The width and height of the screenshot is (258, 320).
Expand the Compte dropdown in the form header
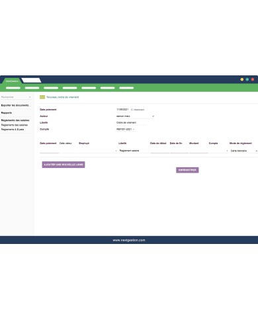pyautogui.click(x=125, y=129)
